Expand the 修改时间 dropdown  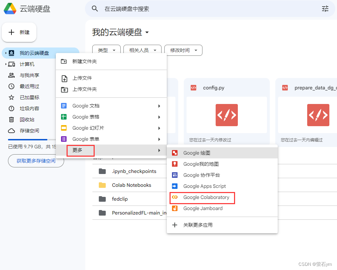(x=183, y=50)
